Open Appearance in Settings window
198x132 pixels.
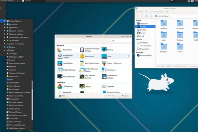point(64,50)
